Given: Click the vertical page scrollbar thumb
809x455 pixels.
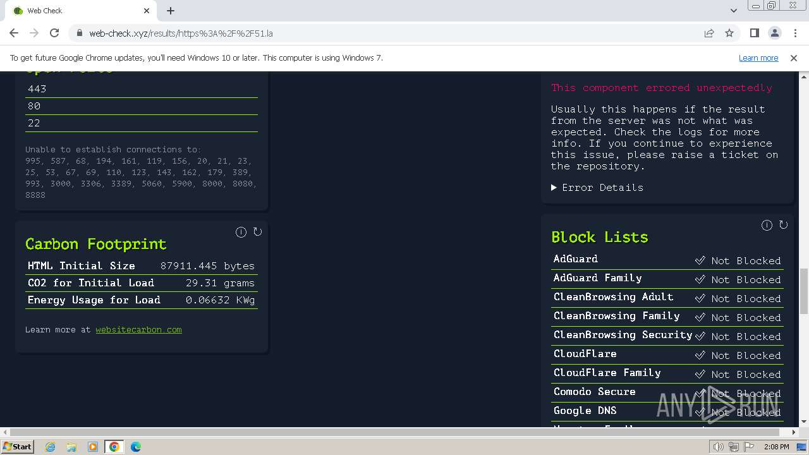Looking at the screenshot, I should [803, 291].
